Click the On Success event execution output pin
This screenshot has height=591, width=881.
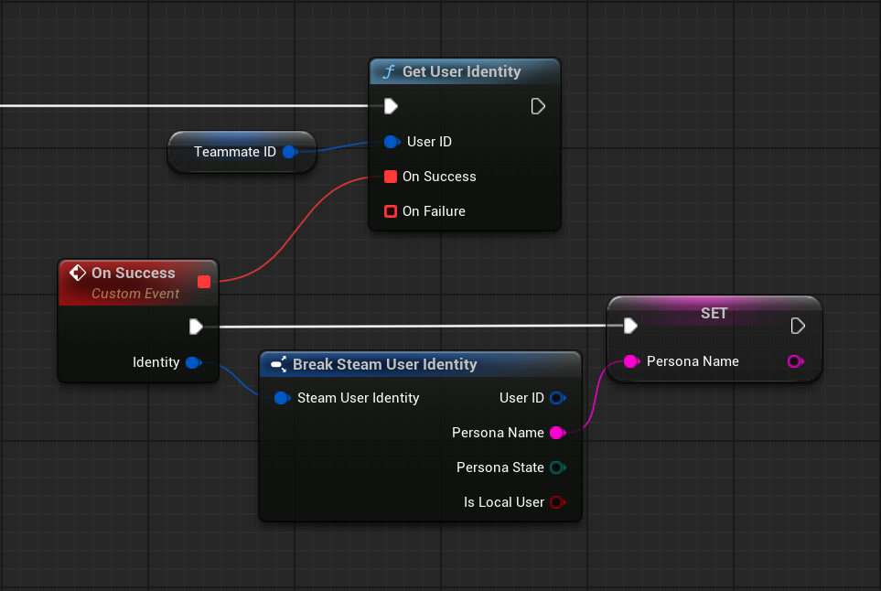[195, 326]
